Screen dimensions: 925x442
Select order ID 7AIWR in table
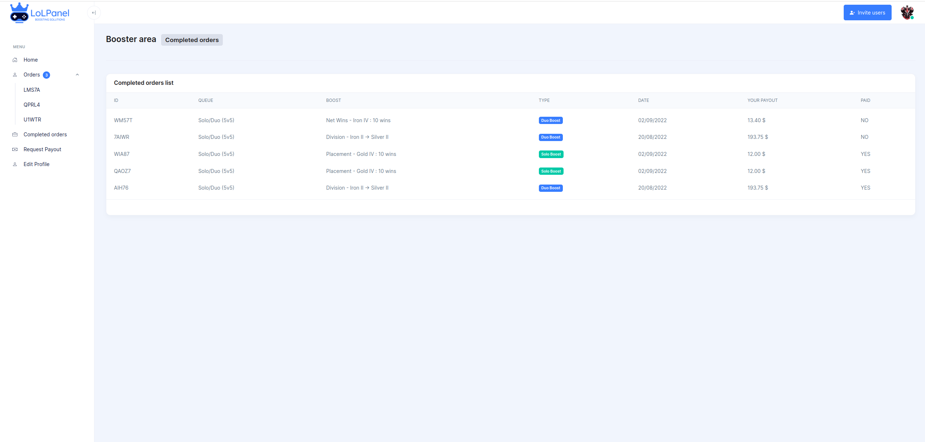122,137
